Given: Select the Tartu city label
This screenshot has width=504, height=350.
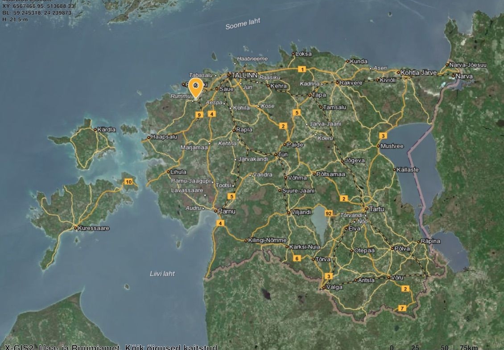Looking at the screenshot, I should (376, 209).
